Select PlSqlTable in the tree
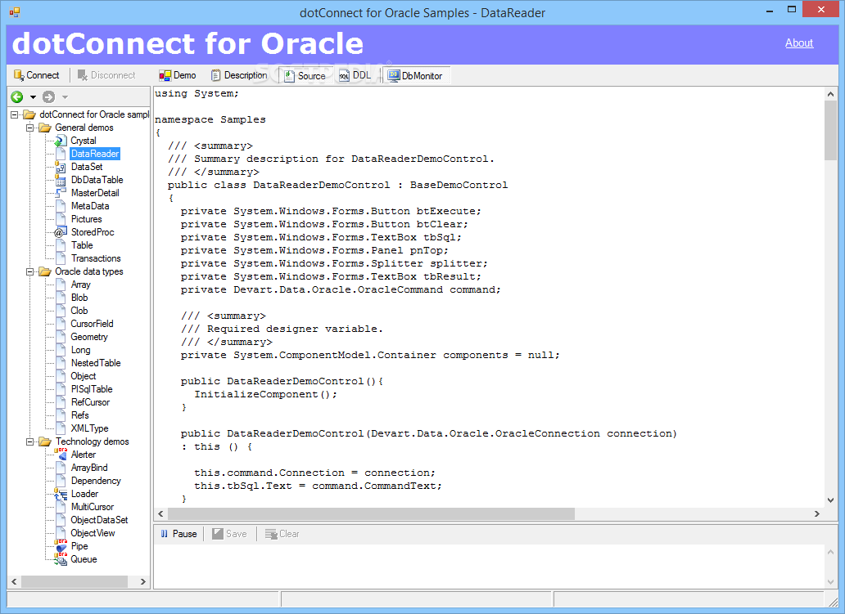This screenshot has height=614, width=845. pos(92,389)
